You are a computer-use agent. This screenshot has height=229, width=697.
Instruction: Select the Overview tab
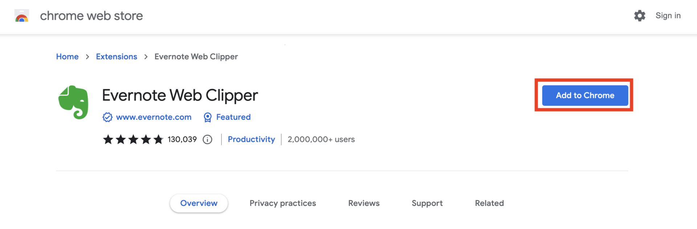point(199,203)
